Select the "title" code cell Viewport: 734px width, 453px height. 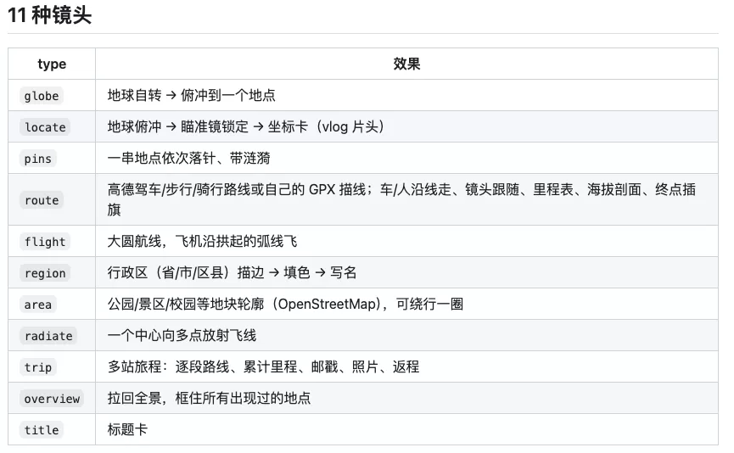click(42, 429)
